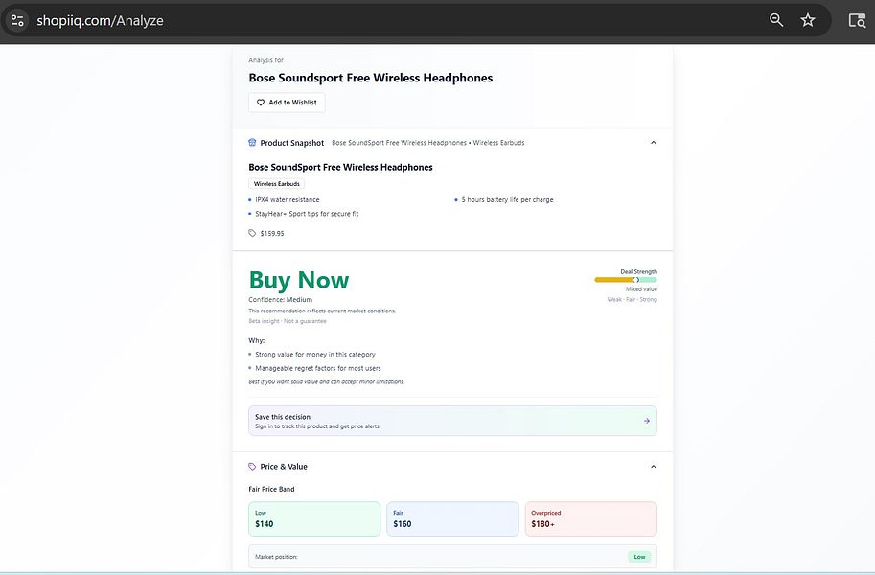This screenshot has height=575, width=875.
Task: Click the Low market position badge
Action: [x=640, y=556]
